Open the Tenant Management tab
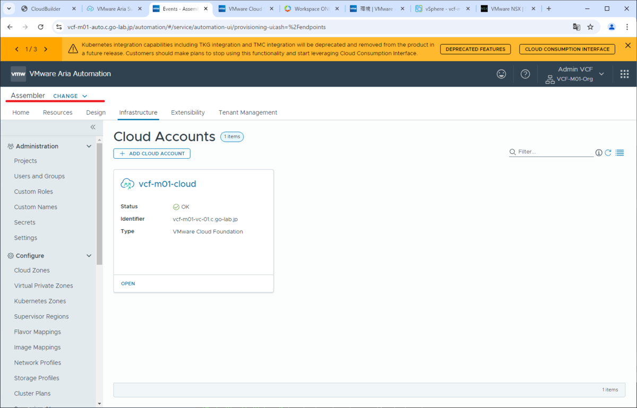The width and height of the screenshot is (637, 408). (x=248, y=112)
